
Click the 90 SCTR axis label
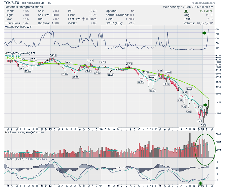[x=217, y=30]
